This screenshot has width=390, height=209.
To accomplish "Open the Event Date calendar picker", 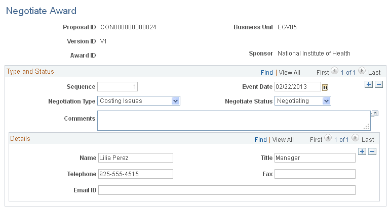I will pyautogui.click(x=325, y=87).
